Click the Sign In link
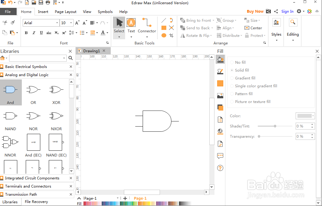This screenshot has height=206, width=322. click(x=287, y=11)
